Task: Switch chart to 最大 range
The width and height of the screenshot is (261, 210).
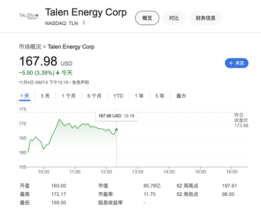Action: [x=181, y=96]
